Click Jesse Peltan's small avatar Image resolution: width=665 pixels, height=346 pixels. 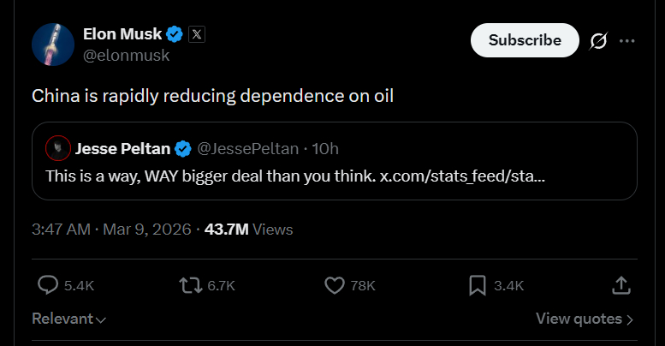coord(57,149)
